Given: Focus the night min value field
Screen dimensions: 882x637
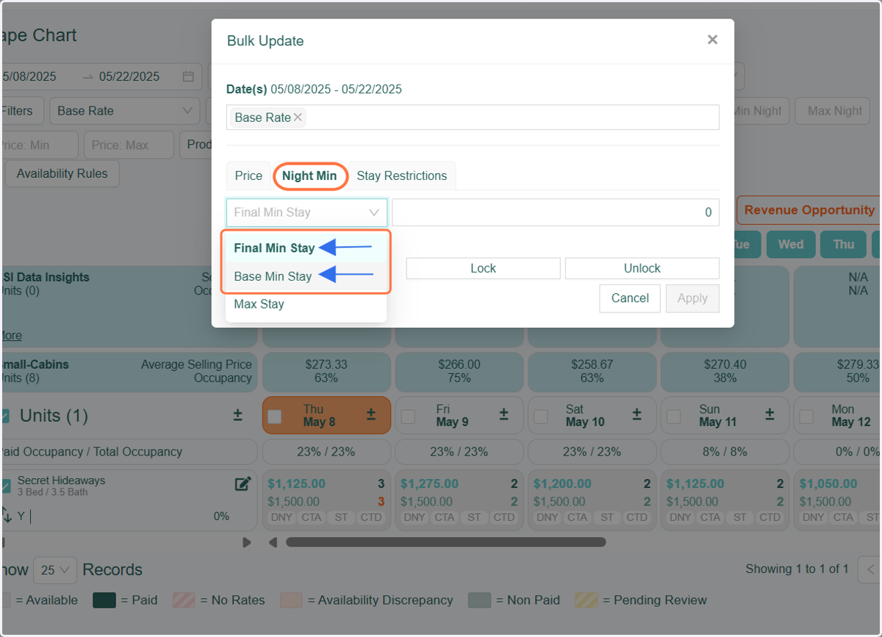Looking at the screenshot, I should (x=556, y=212).
